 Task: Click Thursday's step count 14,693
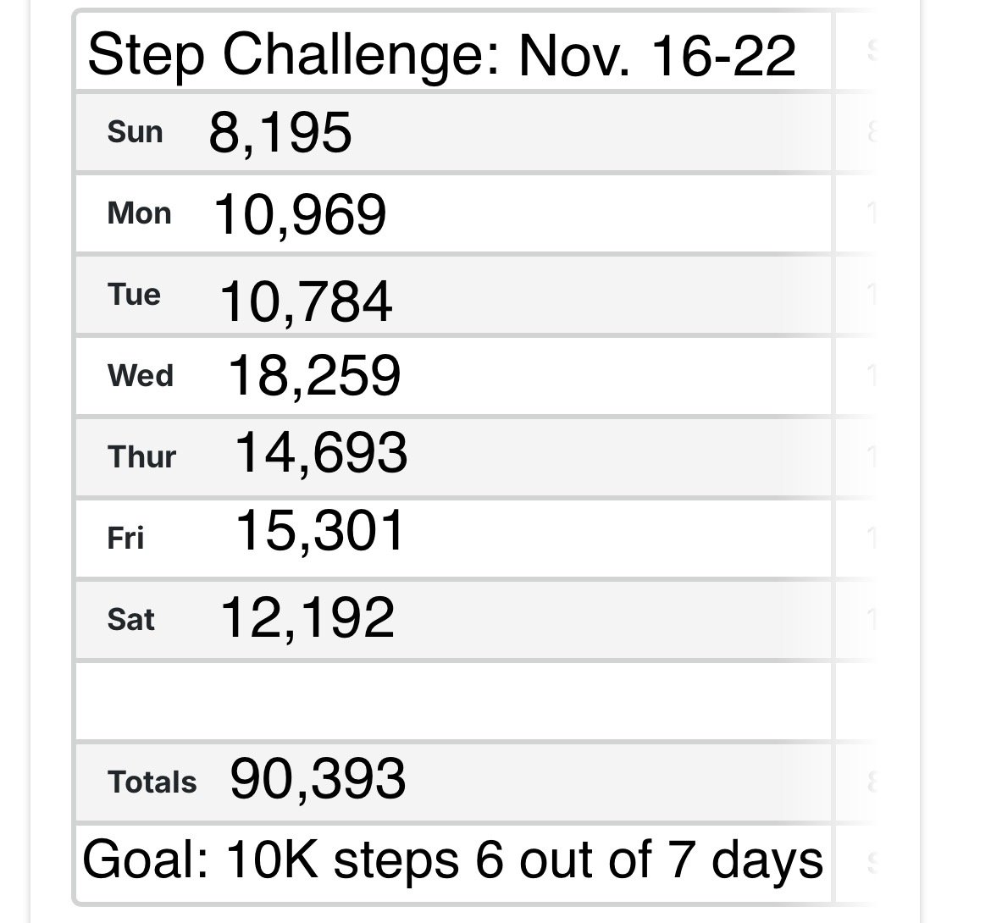320,453
